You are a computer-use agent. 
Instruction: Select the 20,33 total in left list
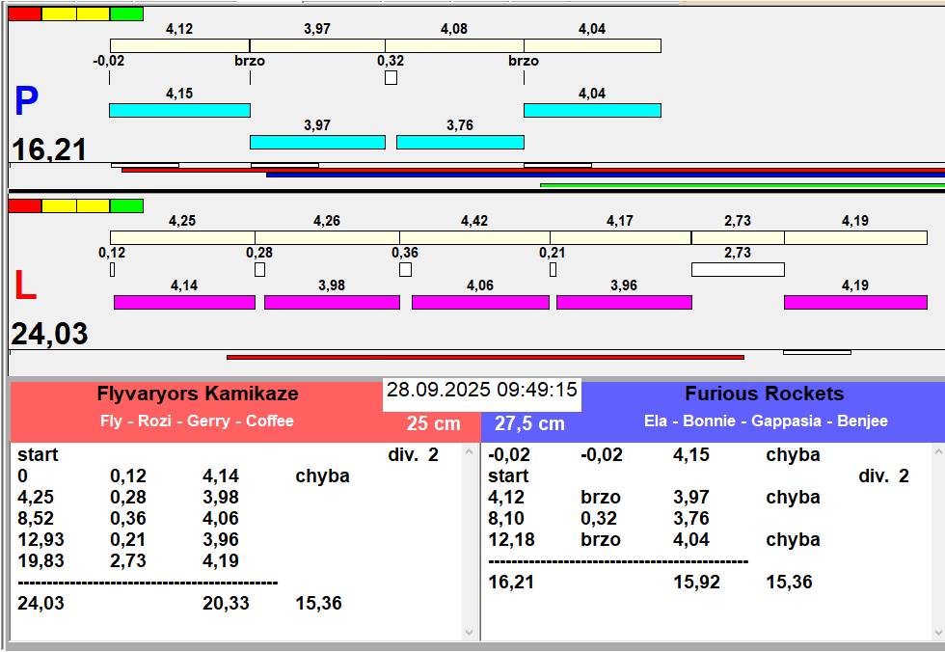(x=226, y=603)
